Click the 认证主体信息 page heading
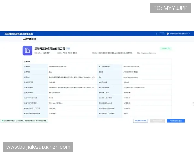Viewport: 194px width, 155px height. coord(29,39)
